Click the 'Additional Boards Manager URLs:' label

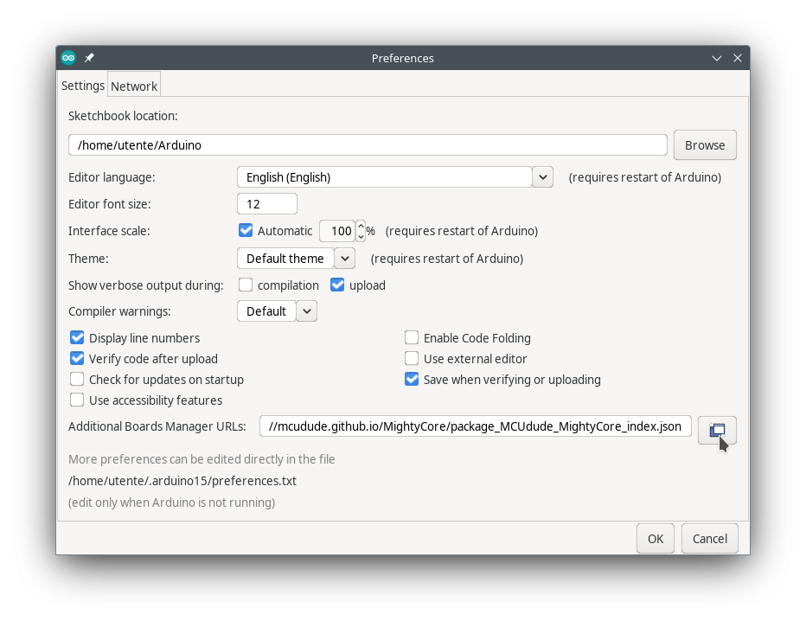point(157,426)
